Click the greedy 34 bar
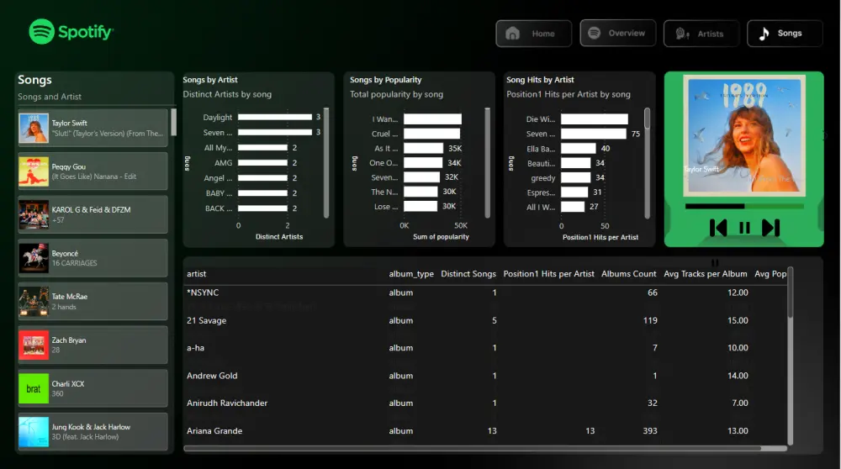841x469 pixels. pos(575,177)
